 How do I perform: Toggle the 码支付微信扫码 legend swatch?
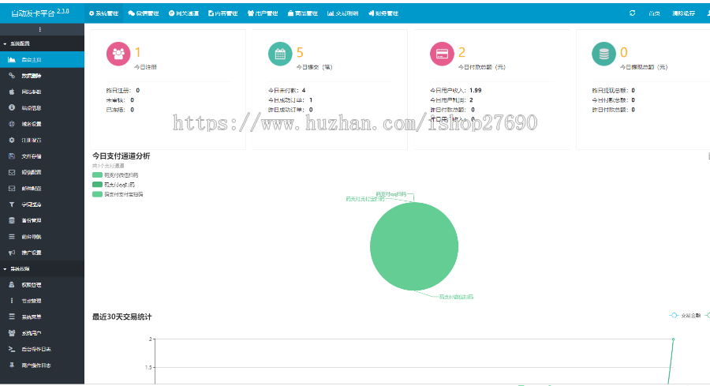97,175
